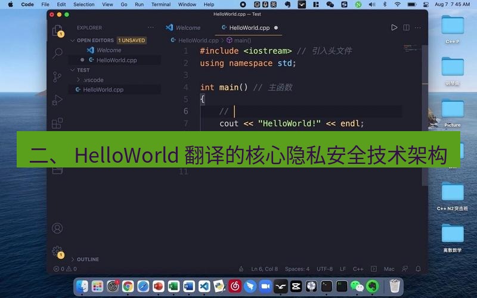Click the feedback icon in status bar
The width and height of the screenshot is (477, 298).
[x=405, y=269]
